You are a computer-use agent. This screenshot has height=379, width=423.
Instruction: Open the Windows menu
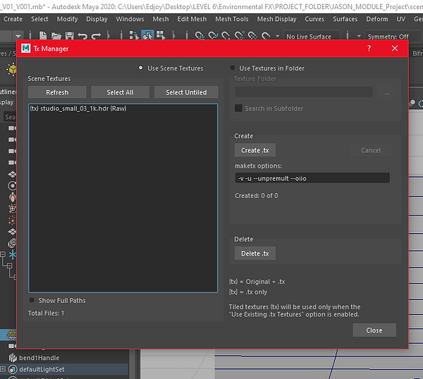pos(130,19)
